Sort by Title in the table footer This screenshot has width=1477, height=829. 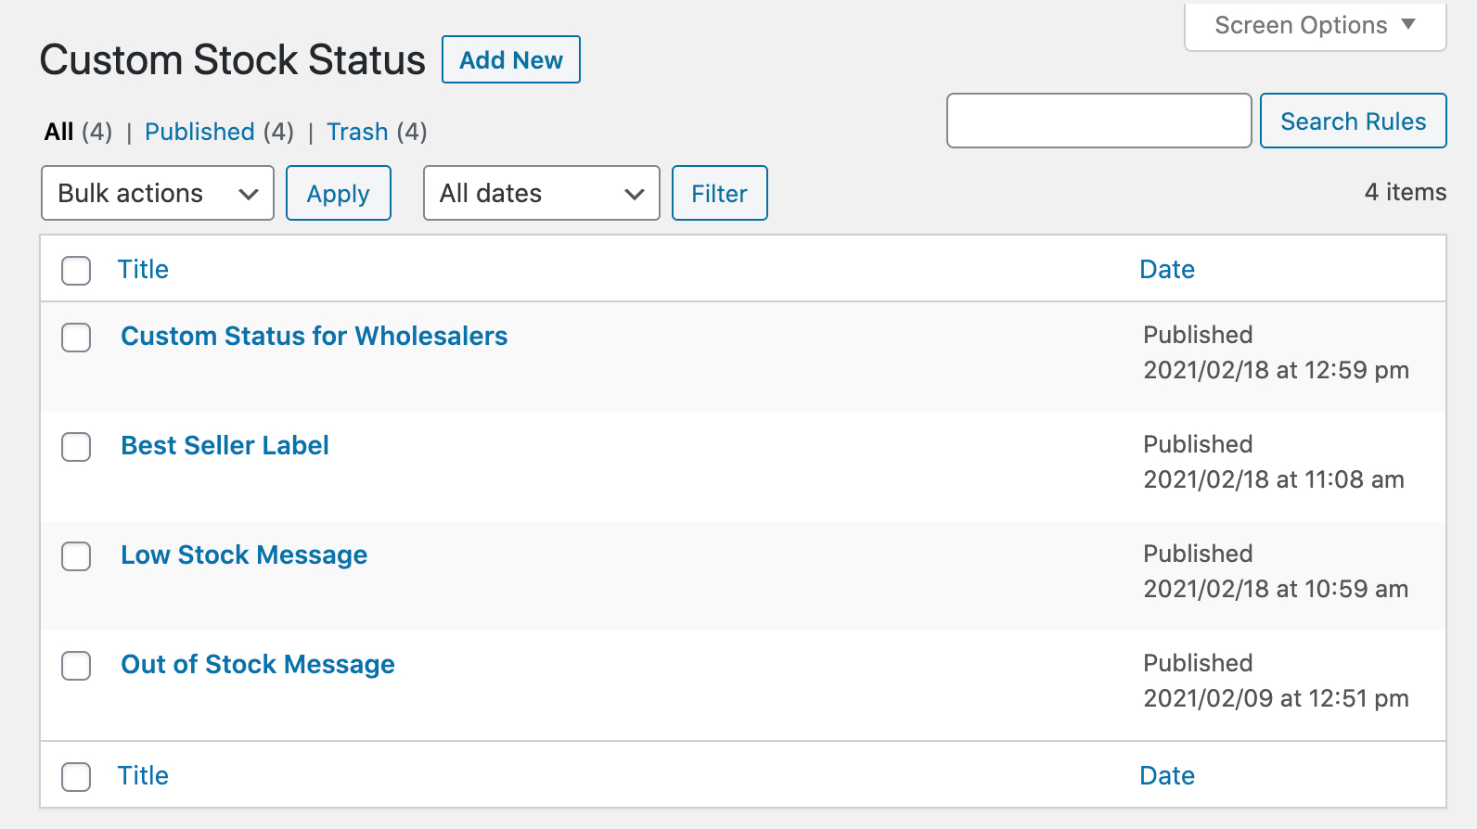pos(143,775)
